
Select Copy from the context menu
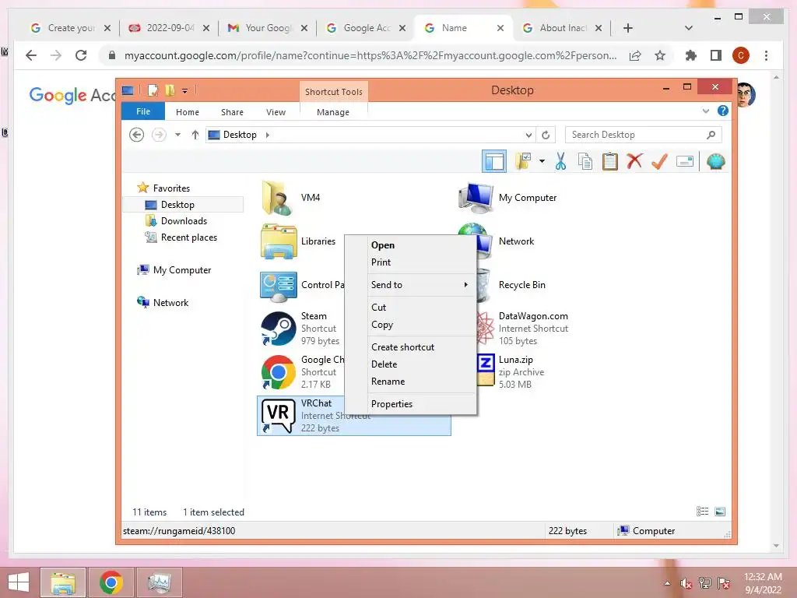(381, 325)
